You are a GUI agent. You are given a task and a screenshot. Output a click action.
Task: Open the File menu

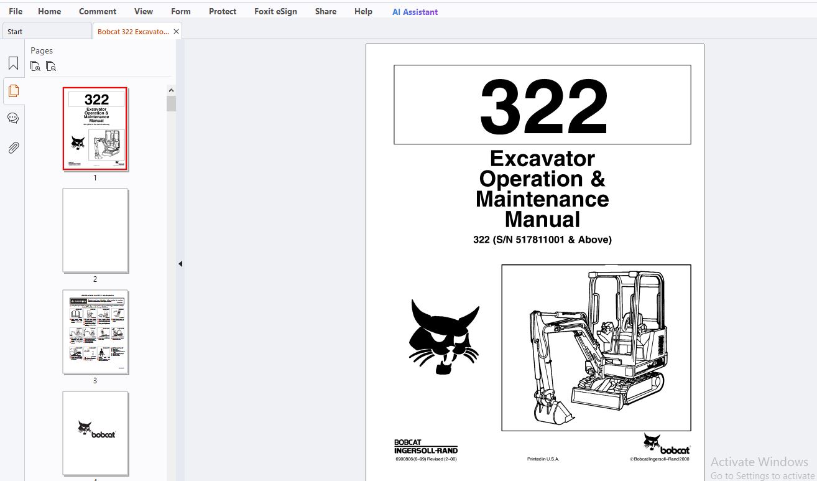16,11
